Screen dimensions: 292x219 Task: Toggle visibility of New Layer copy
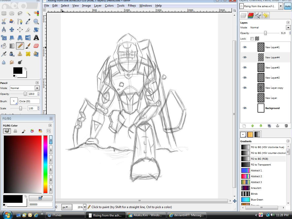245,88
